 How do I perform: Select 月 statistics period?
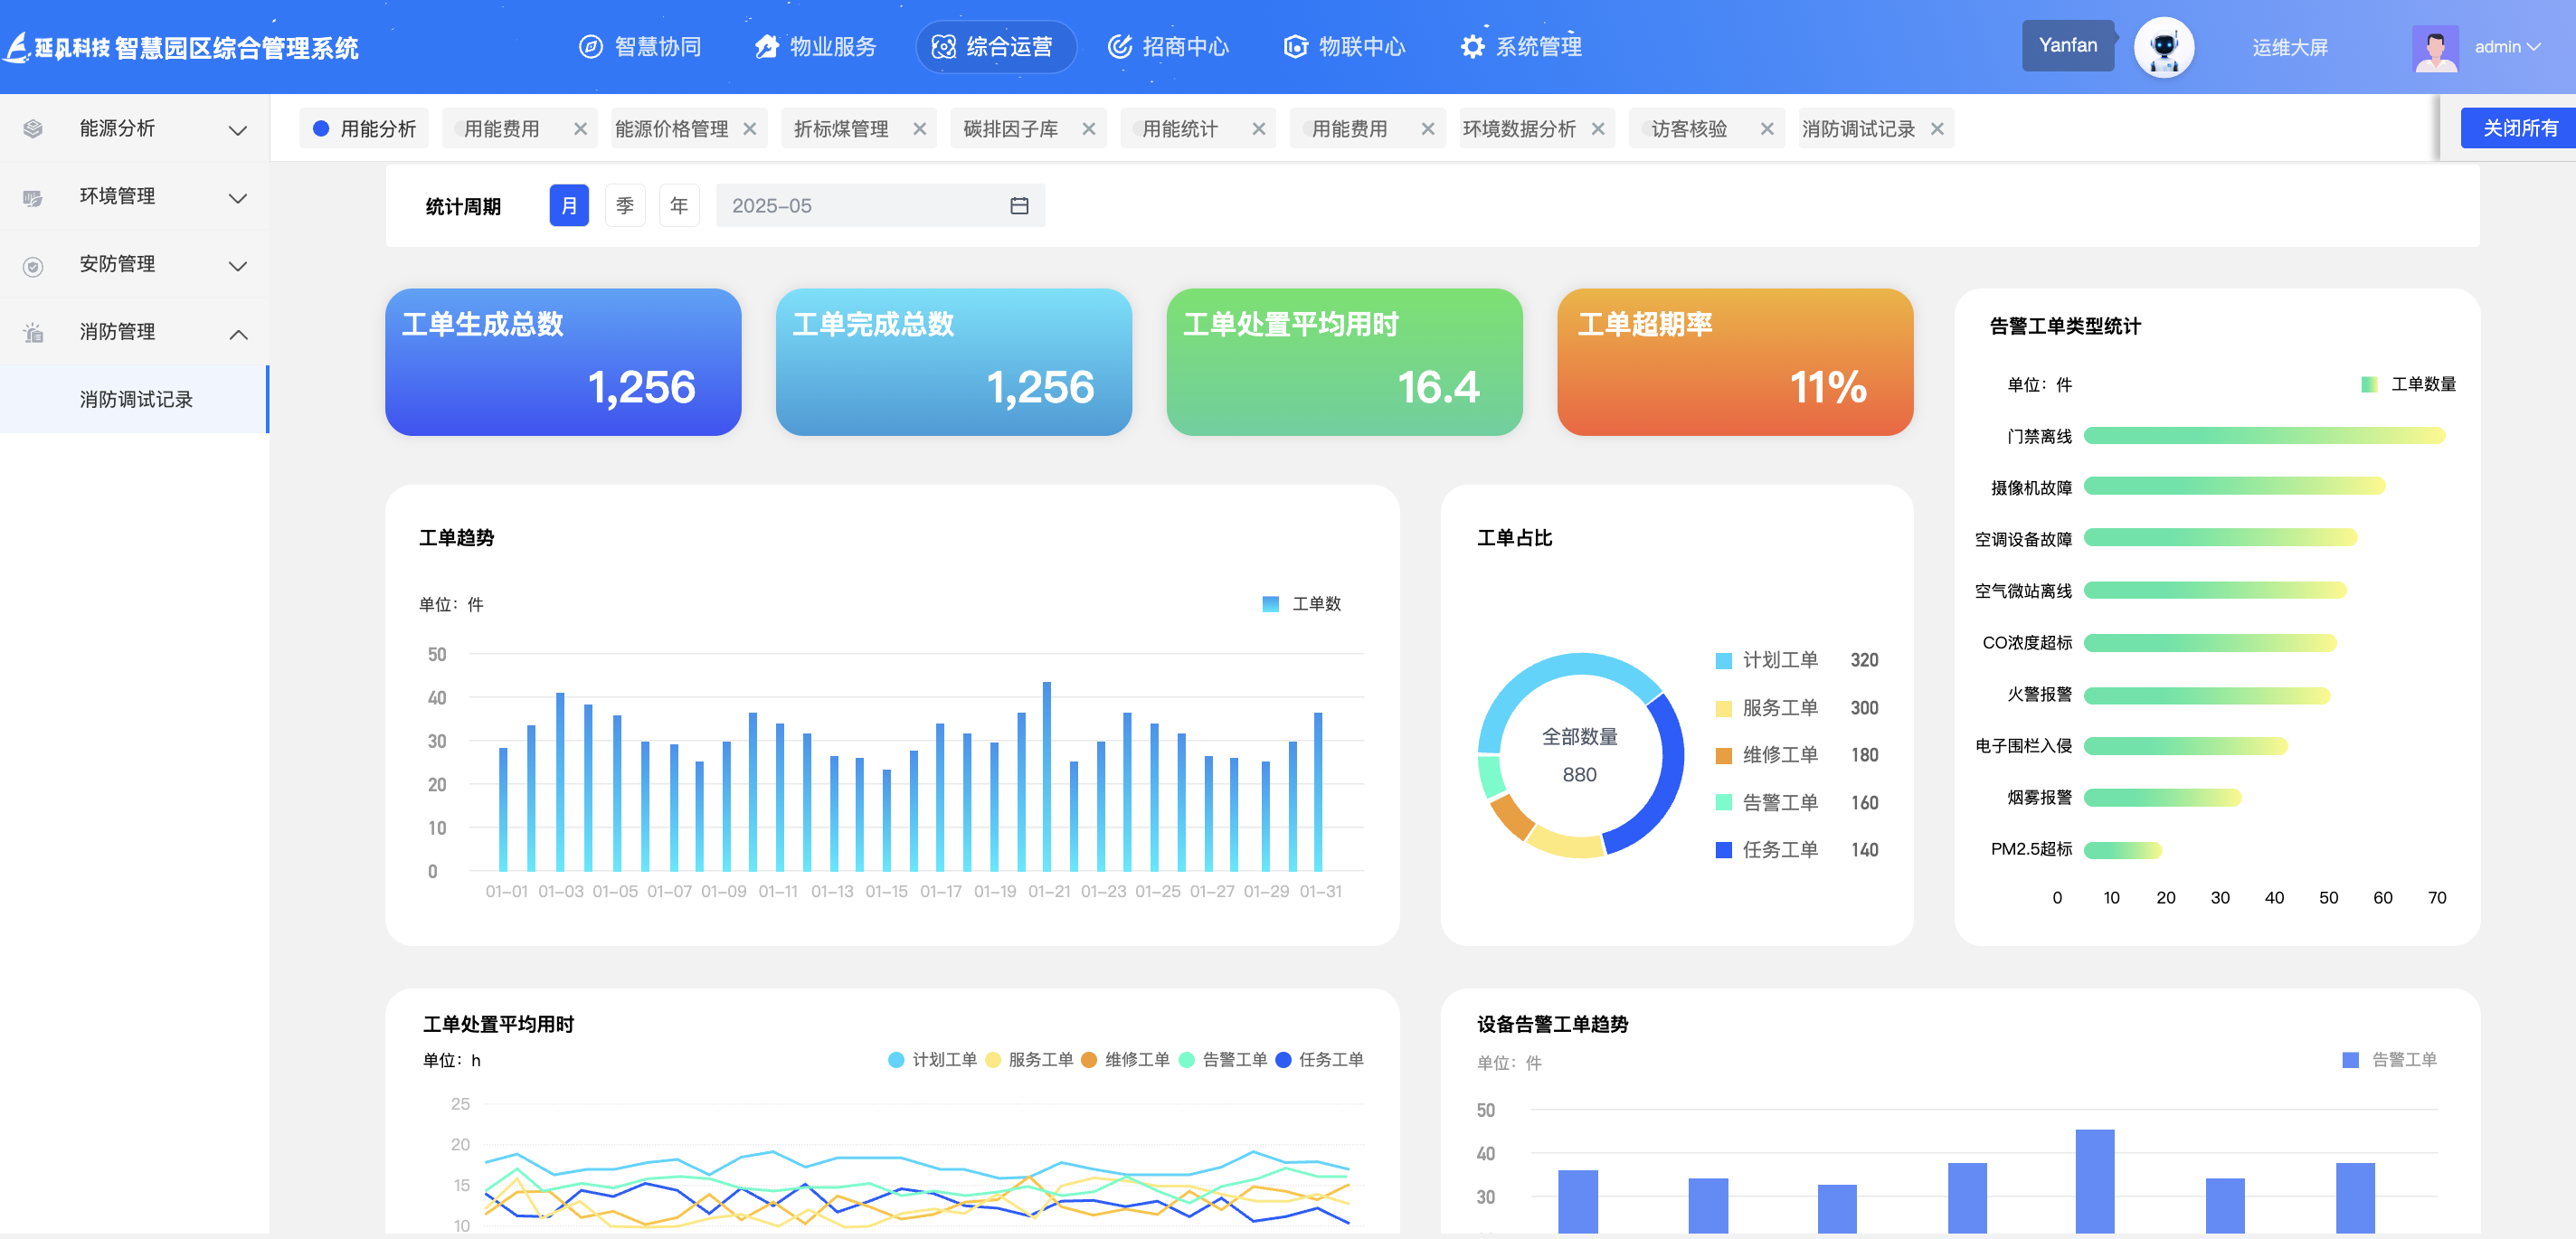(569, 206)
